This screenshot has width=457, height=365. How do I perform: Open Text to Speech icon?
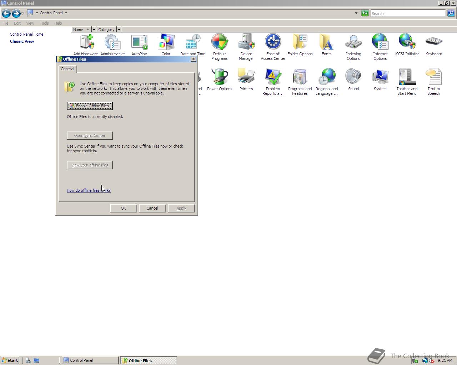(x=434, y=82)
